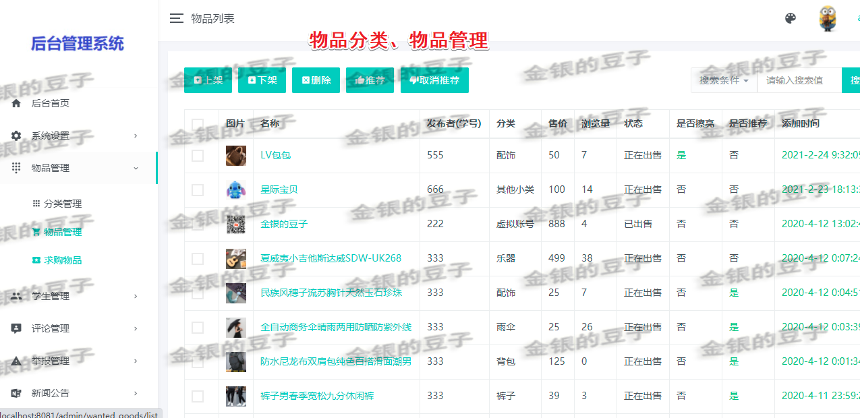Tick the select-all checkbox in table header
Viewport: 860px width, 418px height.
point(198,124)
